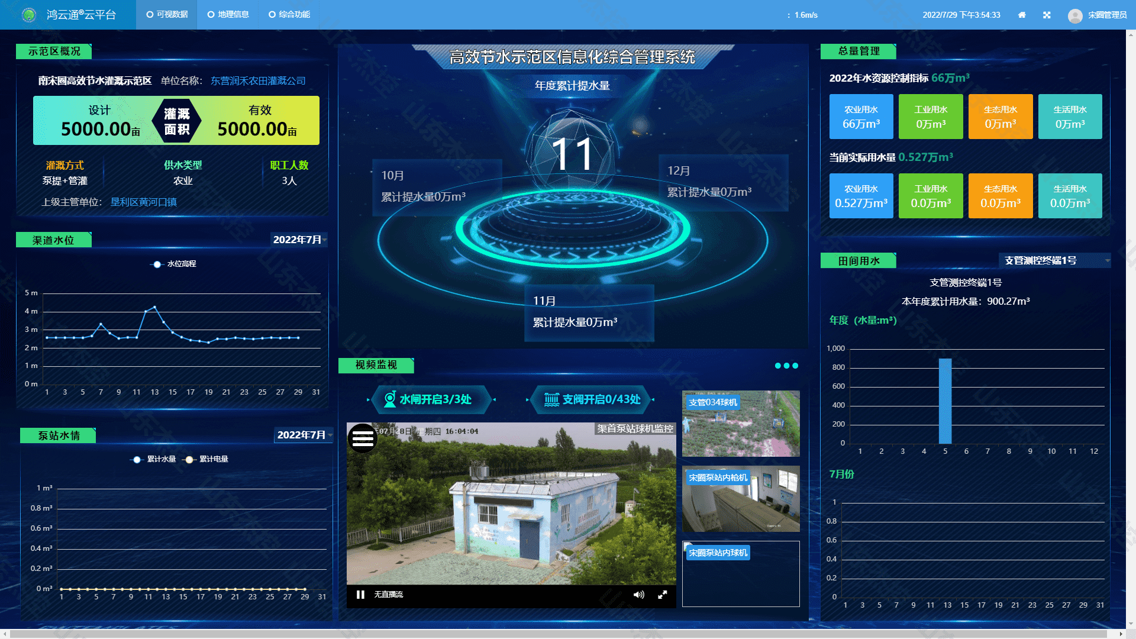This screenshot has width=1136, height=639.
Task: Open 地理信息 menu
Action: click(228, 15)
